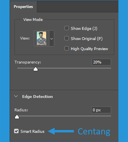The width and height of the screenshot is (128, 142).
Task: Collapse the Edge Detection section chevron
Action: [16, 96]
